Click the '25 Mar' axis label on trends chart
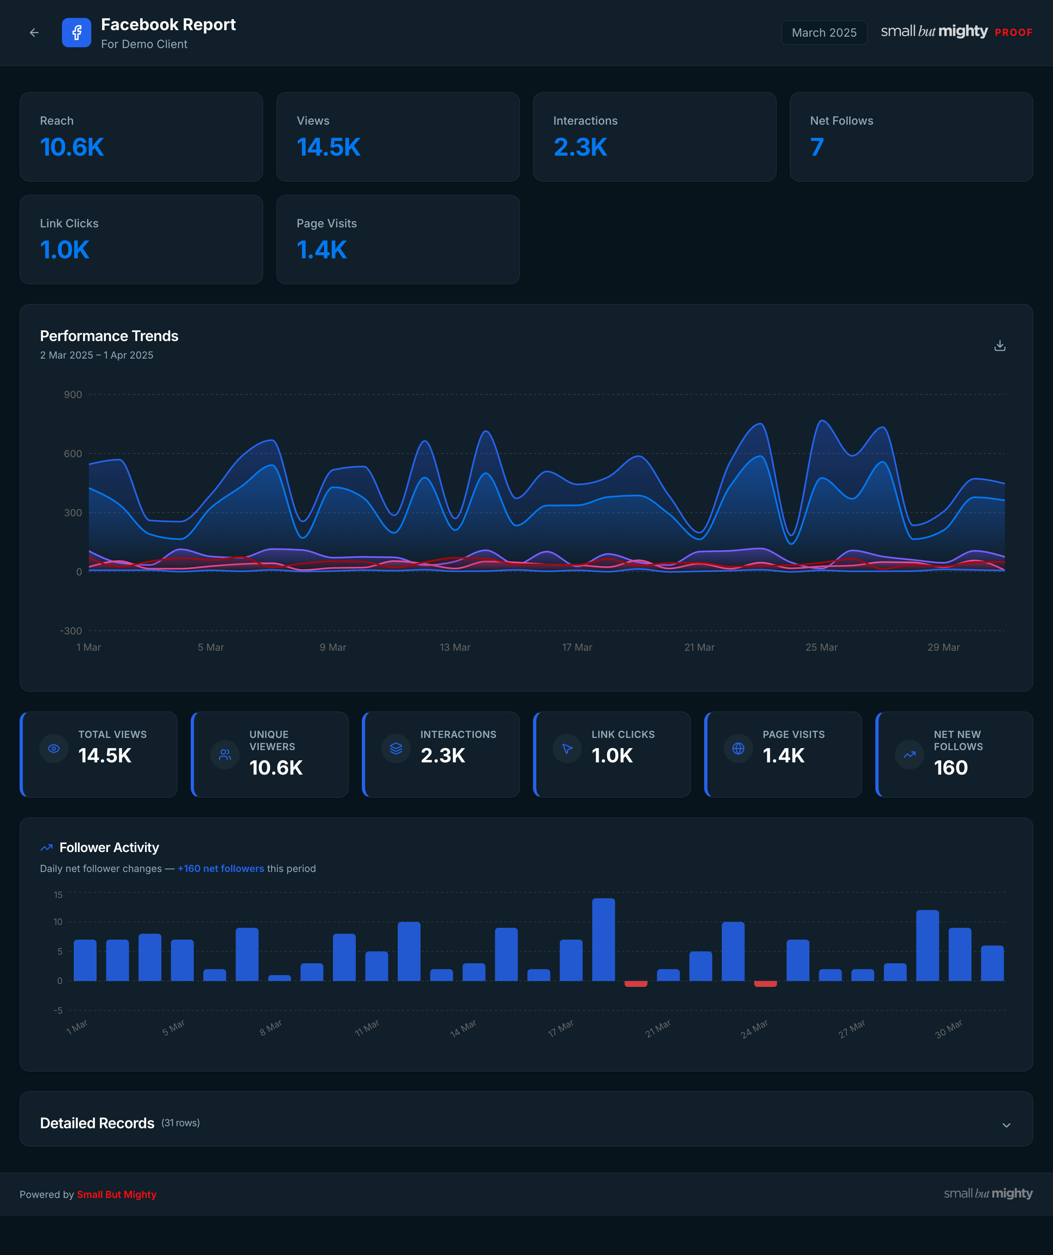This screenshot has height=1255, width=1053. [821, 647]
